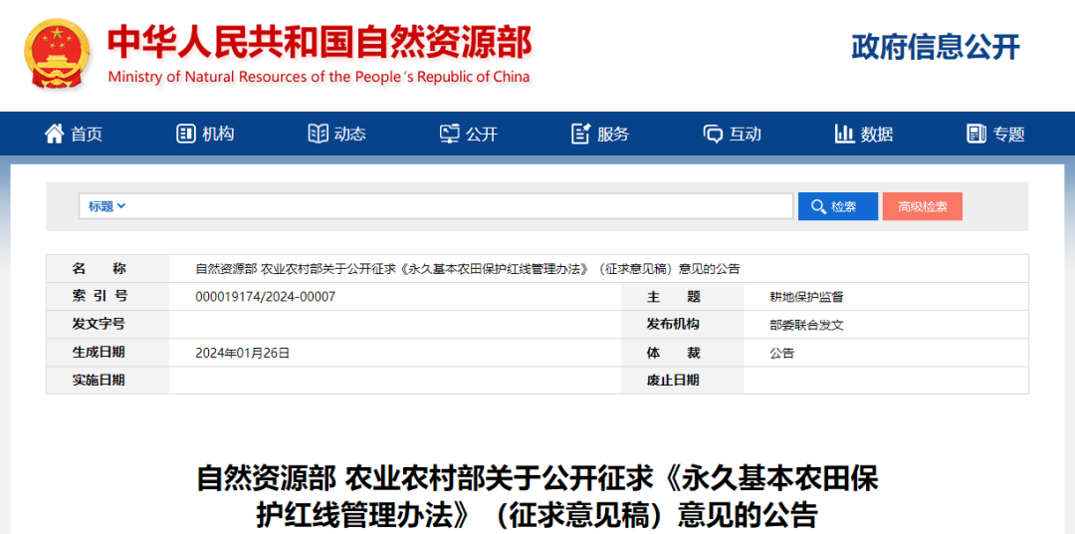Click the 机构 organization icon
The height and width of the screenshot is (534, 1075).
186,133
